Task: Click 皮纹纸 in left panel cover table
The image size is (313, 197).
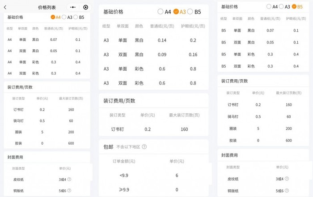Action: (18, 180)
